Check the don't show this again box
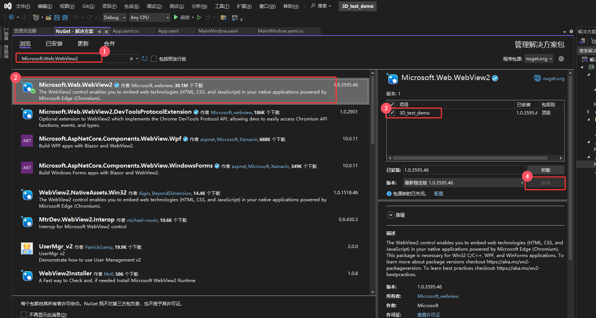Image resolution: width=596 pixels, height=318 pixels. [24, 315]
